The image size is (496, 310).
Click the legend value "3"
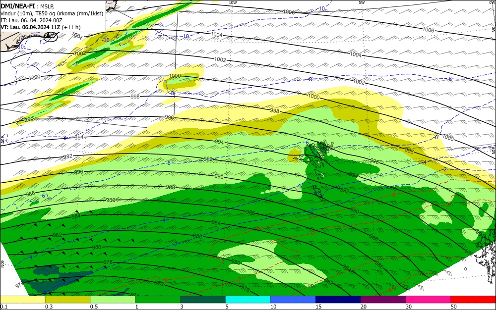pyautogui.click(x=182, y=307)
